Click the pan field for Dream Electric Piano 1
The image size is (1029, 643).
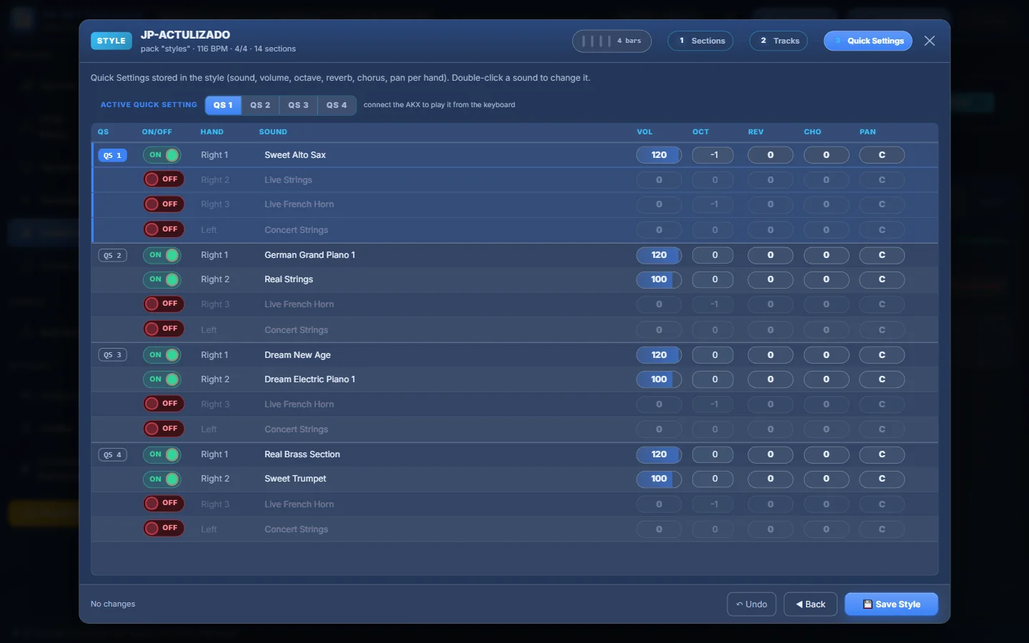(x=882, y=379)
